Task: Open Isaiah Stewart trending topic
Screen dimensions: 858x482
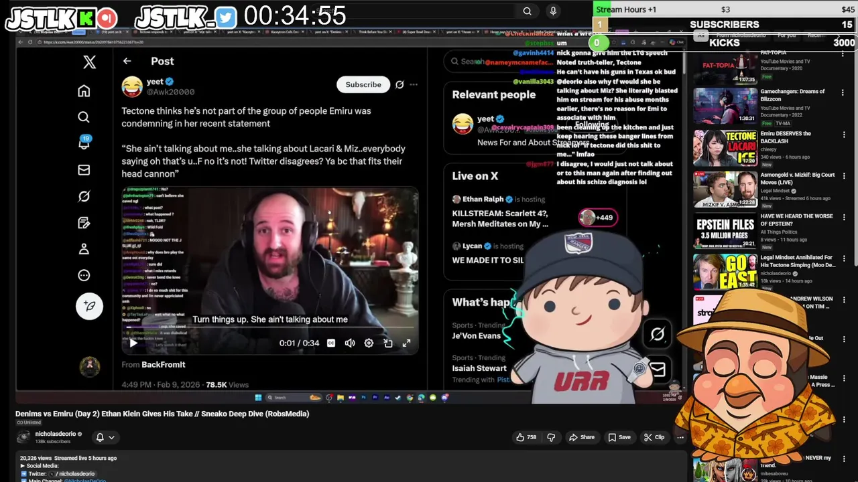Action: [x=479, y=368]
